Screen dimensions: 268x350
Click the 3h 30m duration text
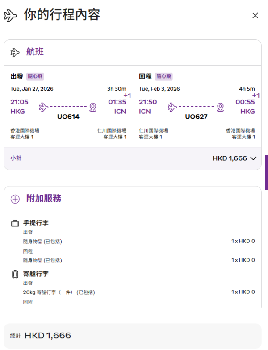point(117,89)
